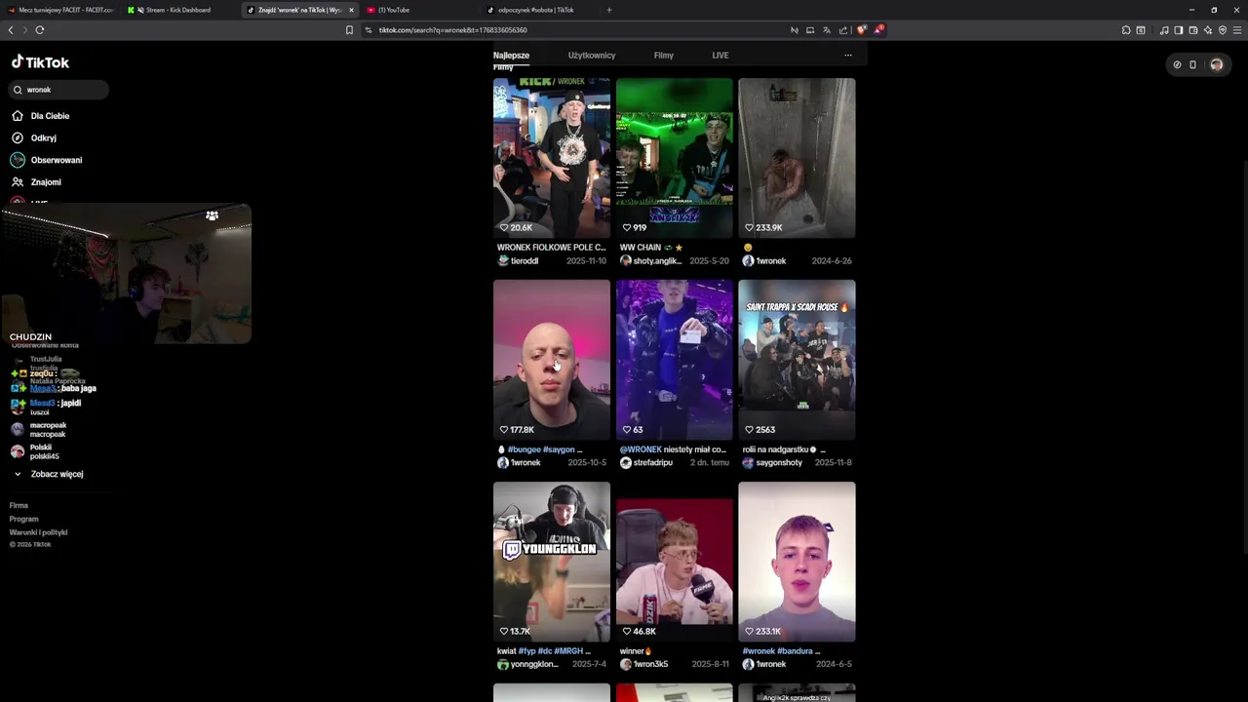Viewport: 1248px width, 702px height.
Task: Open the Brave VPN shield icon
Action: coord(1223,30)
